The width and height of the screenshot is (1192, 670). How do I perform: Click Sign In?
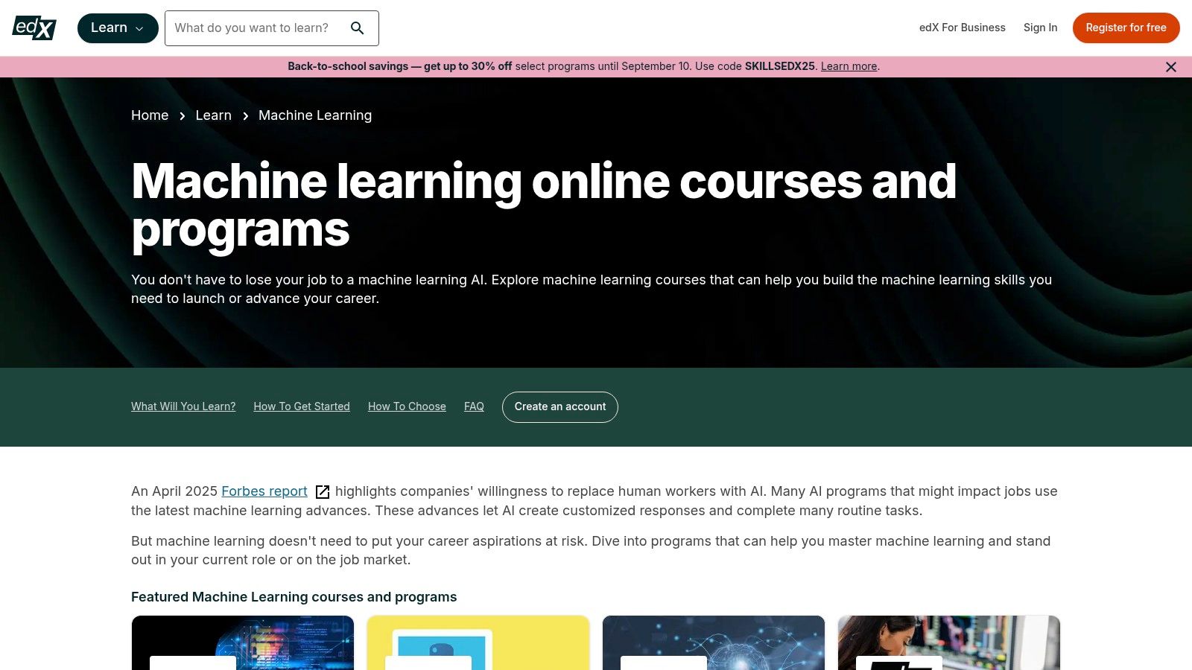tap(1041, 28)
